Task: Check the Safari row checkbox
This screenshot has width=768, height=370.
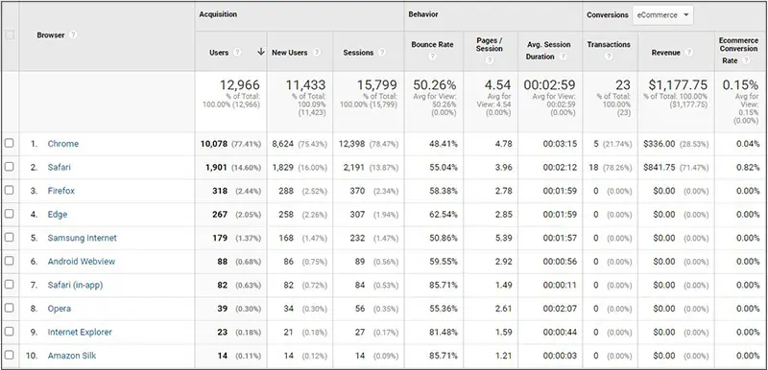Action: 10,167
